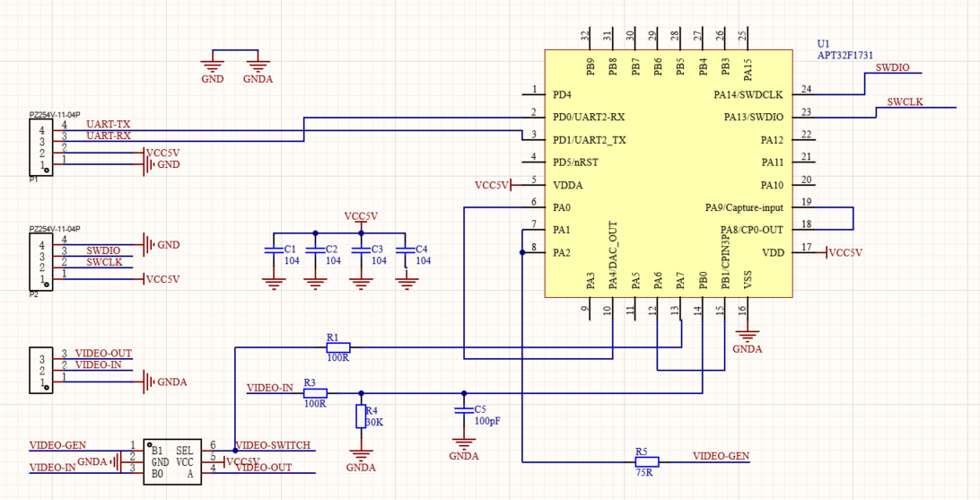
Task: Click resistor R5 75R symbol
Action: tap(647, 462)
